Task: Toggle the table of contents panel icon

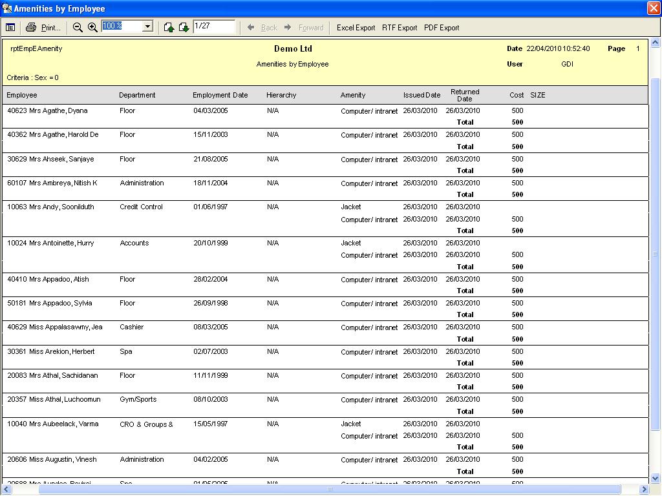Action: (10, 27)
